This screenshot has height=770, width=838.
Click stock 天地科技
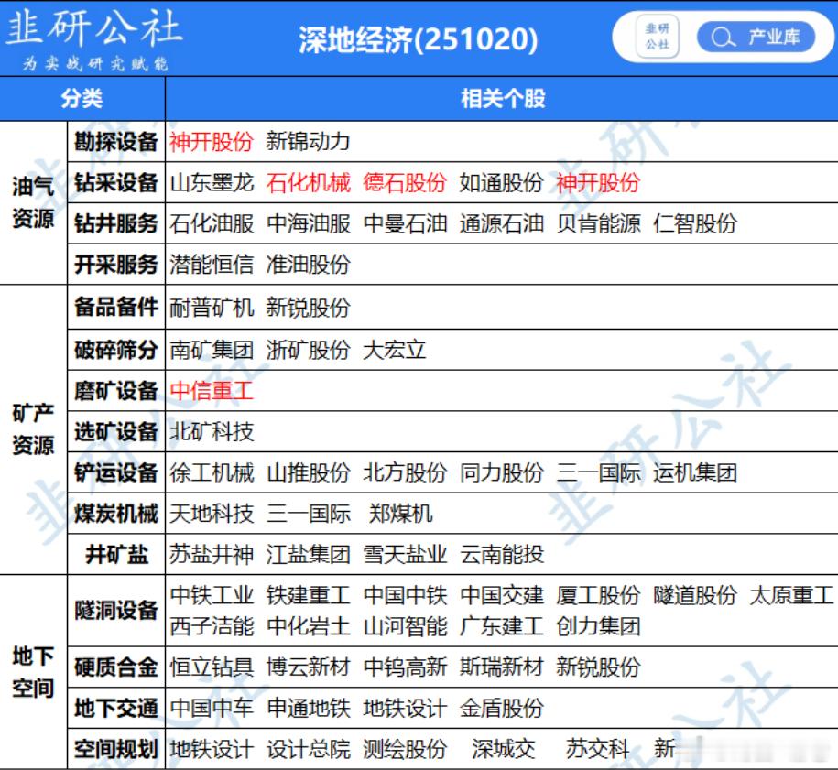coord(212,514)
